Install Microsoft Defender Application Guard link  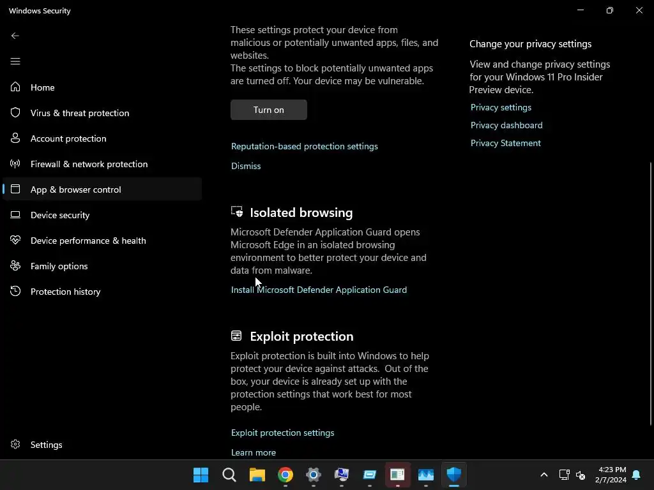tap(319, 290)
